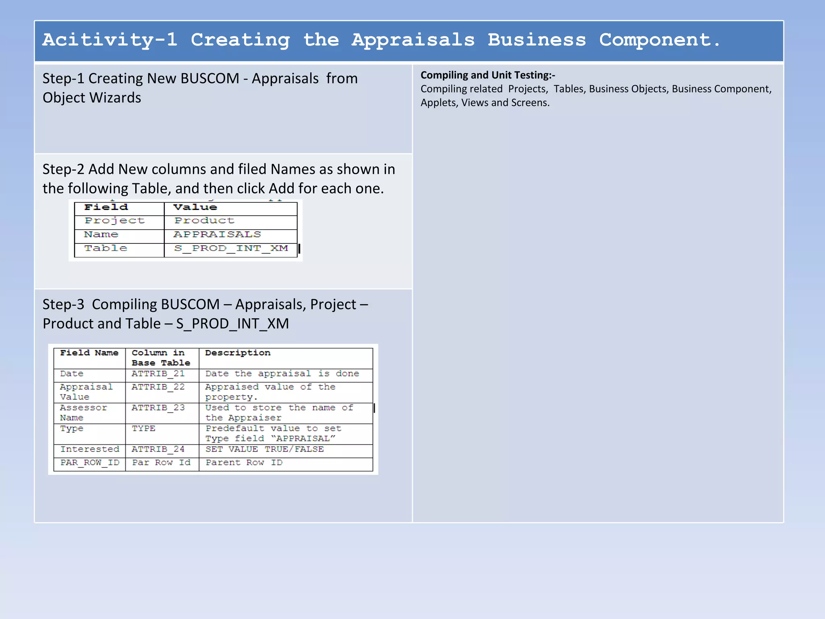The image size is (825, 619).
Task: Click the 'Product' value cell
Action: [x=231, y=222]
